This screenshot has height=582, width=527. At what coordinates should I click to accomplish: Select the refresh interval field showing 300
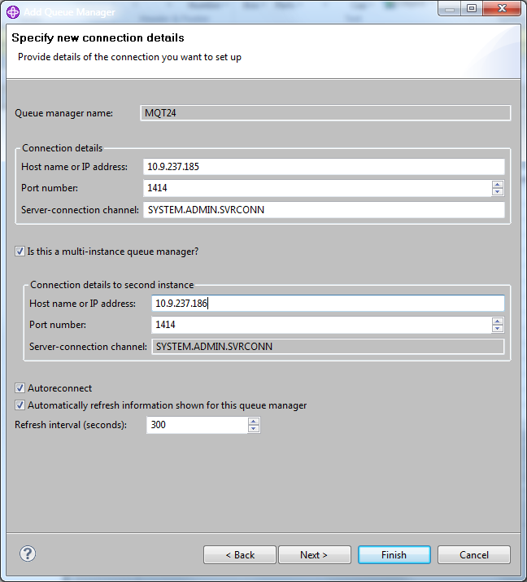196,425
